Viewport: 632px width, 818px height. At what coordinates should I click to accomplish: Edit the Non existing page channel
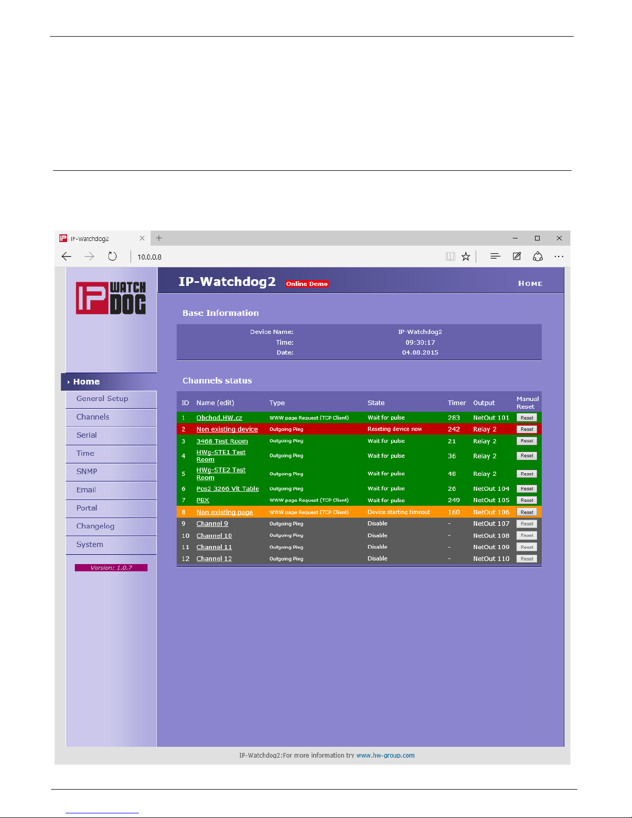[224, 512]
